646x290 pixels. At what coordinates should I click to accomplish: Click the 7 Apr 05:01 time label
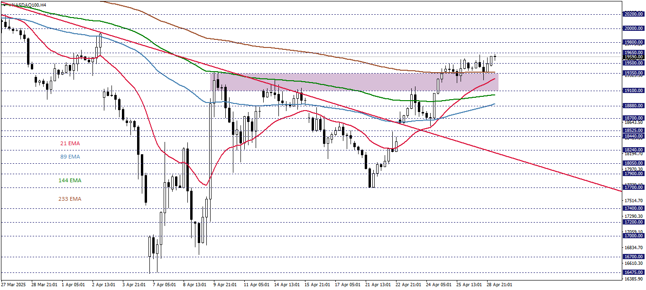pyautogui.click(x=165, y=285)
